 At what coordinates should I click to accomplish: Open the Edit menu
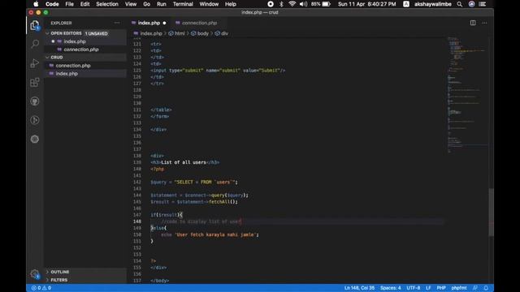click(84, 4)
